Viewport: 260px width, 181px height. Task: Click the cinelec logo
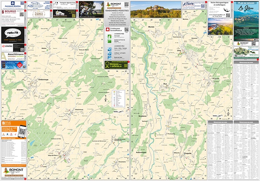click(x=7, y=46)
